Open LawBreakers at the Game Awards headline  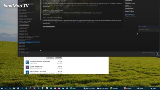click(53, 10)
